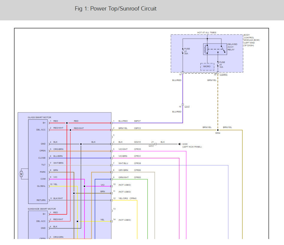The image size is (284, 245).
Task: Click the DELAYED ACCY RELAY label
Action: [232, 47]
